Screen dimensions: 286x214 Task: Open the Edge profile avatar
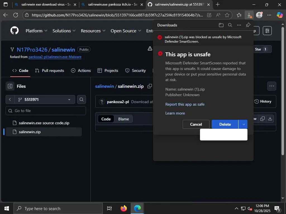259,15
